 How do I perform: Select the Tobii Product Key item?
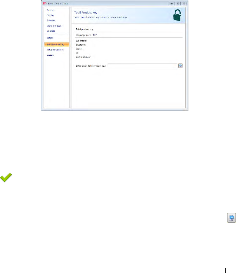57,44
